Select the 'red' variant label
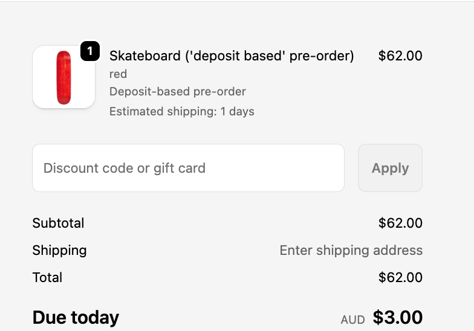The width and height of the screenshot is (474, 331). 118,74
